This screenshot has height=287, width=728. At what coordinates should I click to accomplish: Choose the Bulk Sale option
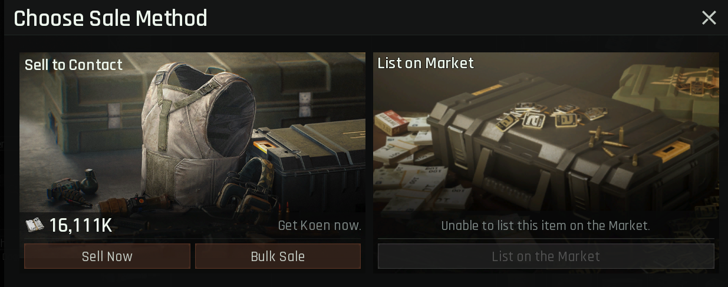point(278,256)
